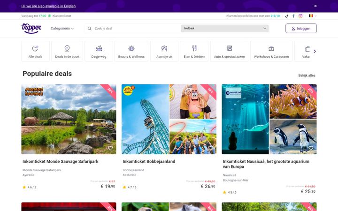Open the Belgian flag language selector
Image resolution: width=338 pixels, height=211 pixels.
tap(313, 16)
